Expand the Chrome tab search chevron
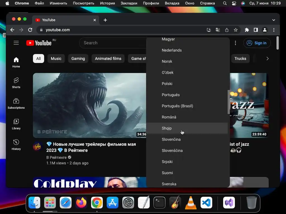 point(274,20)
